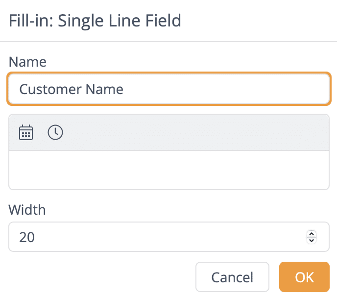Click the "Fill-in: Single Line Field" dialog title
This screenshot has width=337, height=298.
(95, 21)
